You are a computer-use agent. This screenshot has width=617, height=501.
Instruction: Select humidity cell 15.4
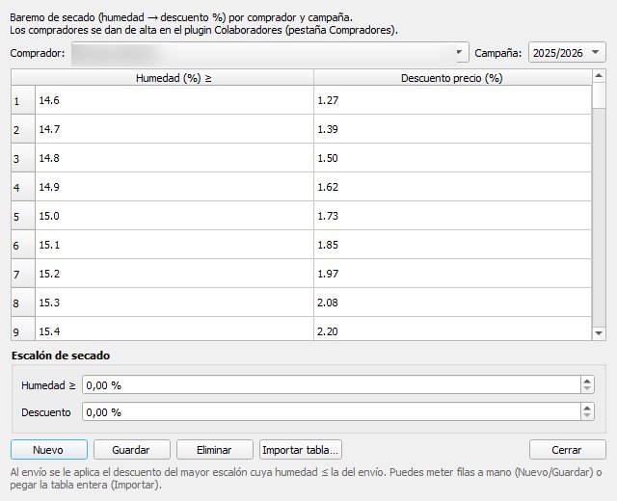click(x=174, y=329)
